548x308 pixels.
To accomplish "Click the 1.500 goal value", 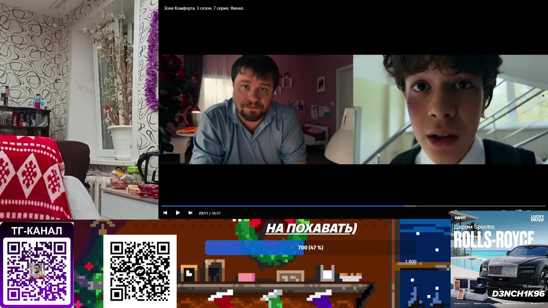I will 411,261.
